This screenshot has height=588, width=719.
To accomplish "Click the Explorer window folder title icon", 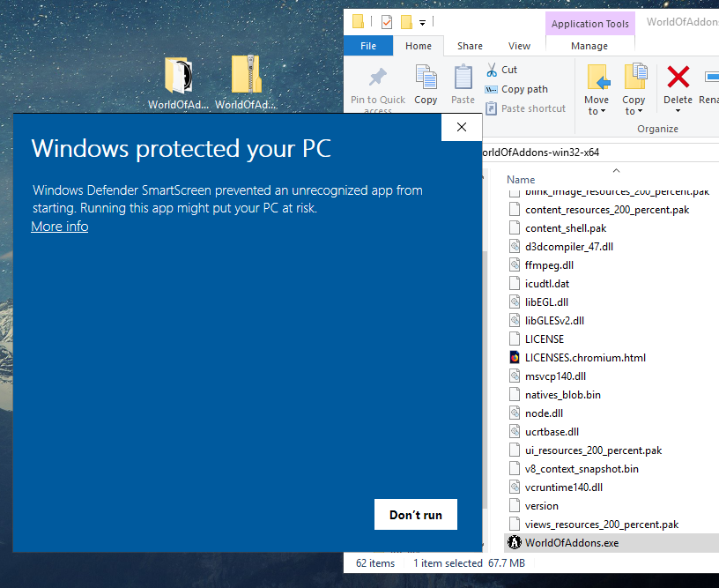I will pyautogui.click(x=358, y=21).
